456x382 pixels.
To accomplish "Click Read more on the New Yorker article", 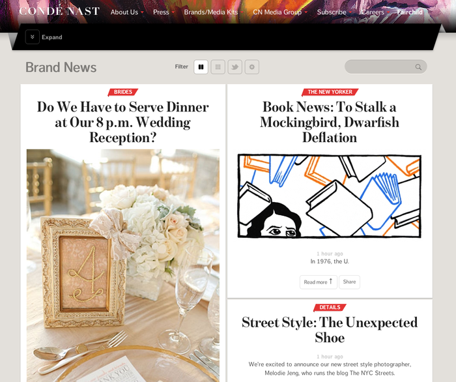I will 319,282.
